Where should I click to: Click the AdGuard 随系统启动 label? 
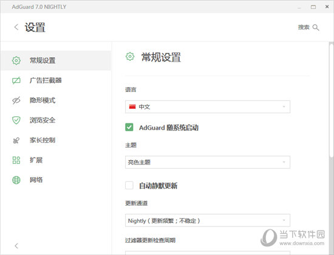[169, 128]
